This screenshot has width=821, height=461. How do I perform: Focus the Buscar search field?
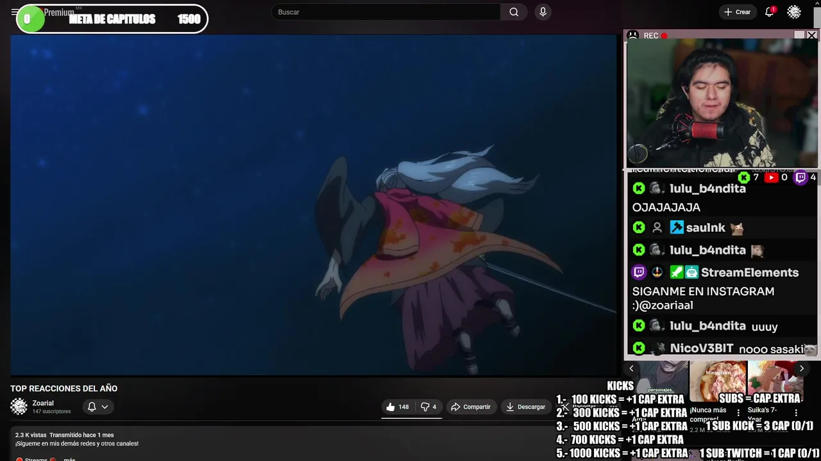point(387,12)
